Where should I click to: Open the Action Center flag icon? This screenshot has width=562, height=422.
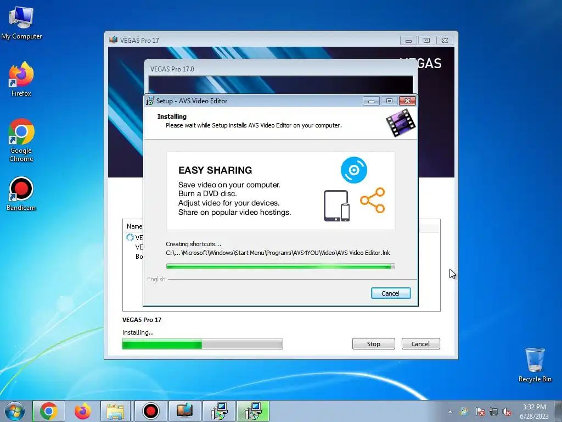[480, 412]
